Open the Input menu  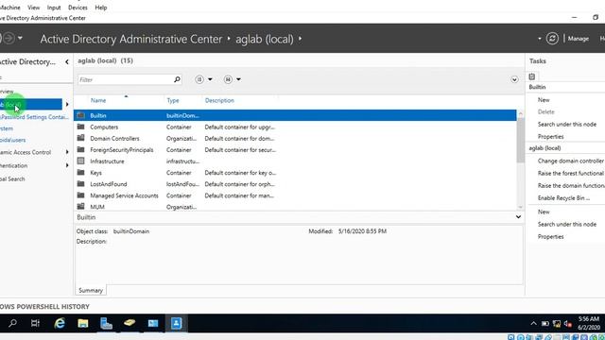[54, 8]
